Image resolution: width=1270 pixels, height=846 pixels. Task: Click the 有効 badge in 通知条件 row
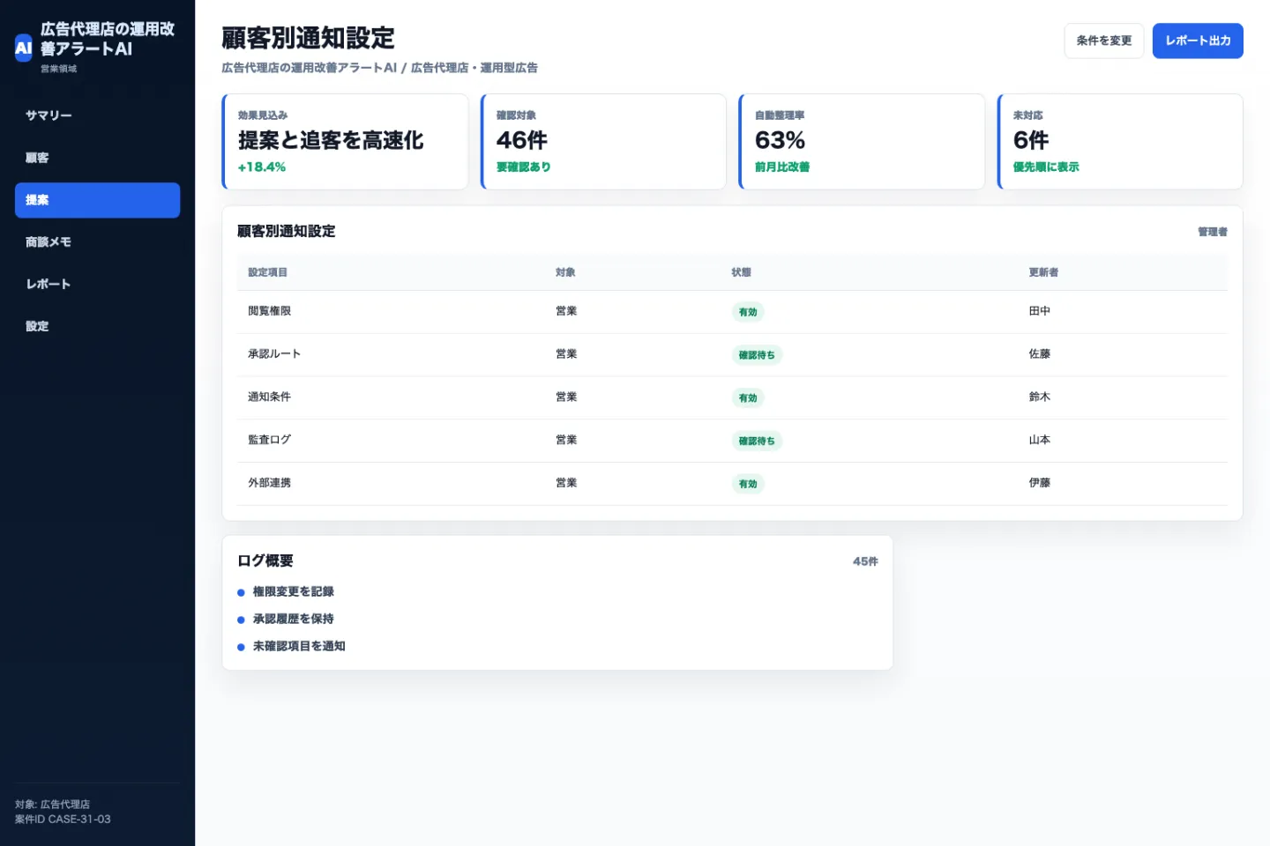click(x=748, y=398)
